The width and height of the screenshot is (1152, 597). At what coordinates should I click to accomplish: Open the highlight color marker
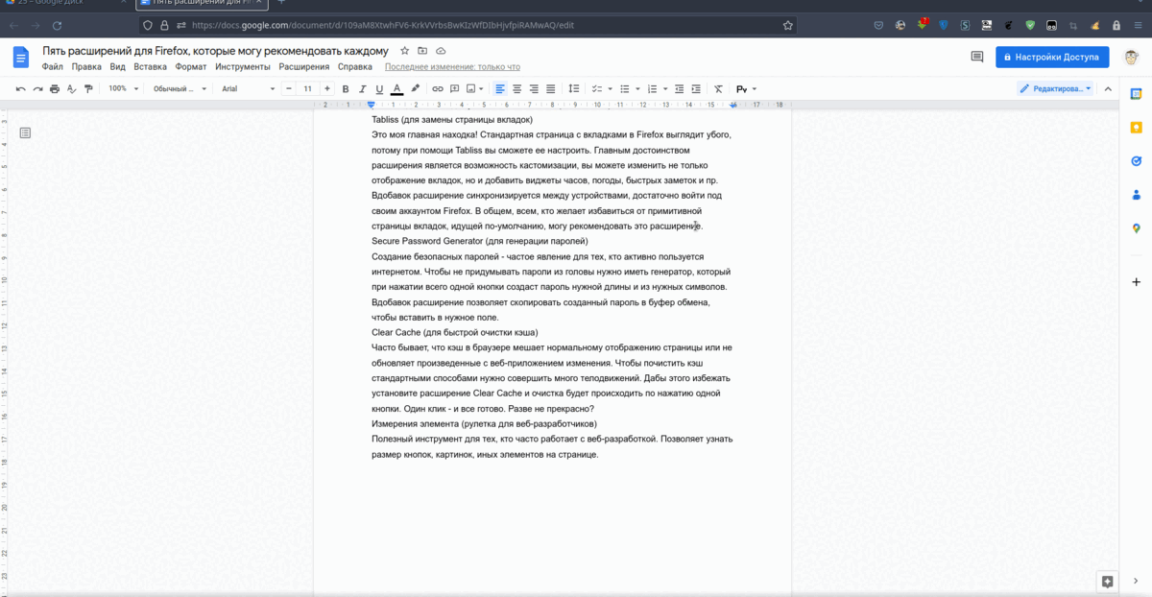(x=415, y=88)
